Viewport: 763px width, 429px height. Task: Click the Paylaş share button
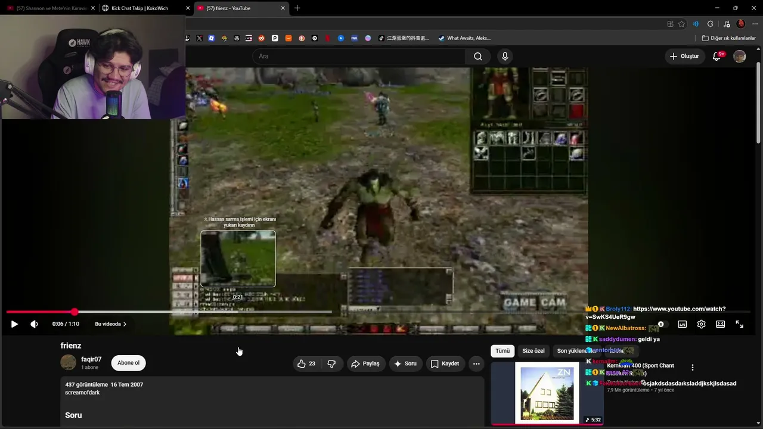pos(365,363)
